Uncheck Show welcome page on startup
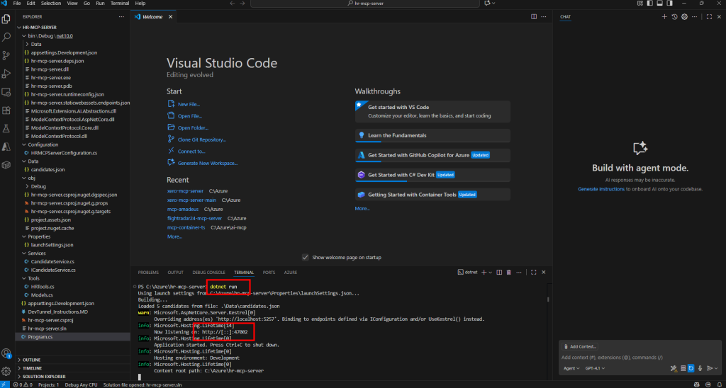 coord(306,257)
